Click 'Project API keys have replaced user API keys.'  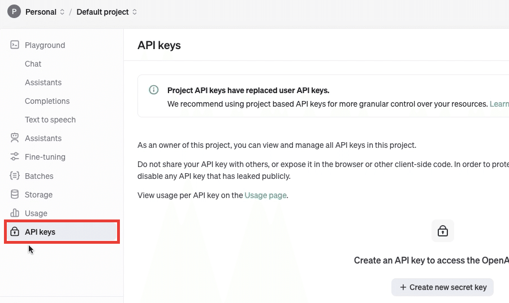(x=248, y=90)
